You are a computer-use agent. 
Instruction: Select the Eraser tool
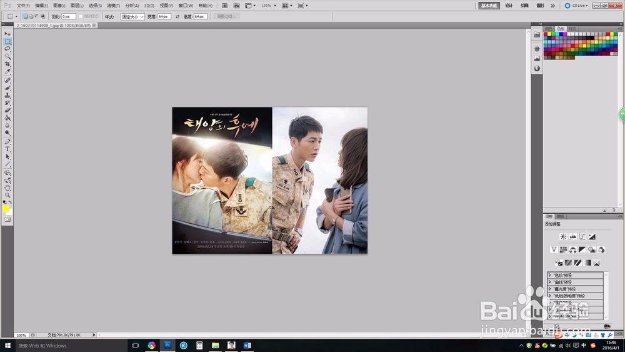pos(7,111)
